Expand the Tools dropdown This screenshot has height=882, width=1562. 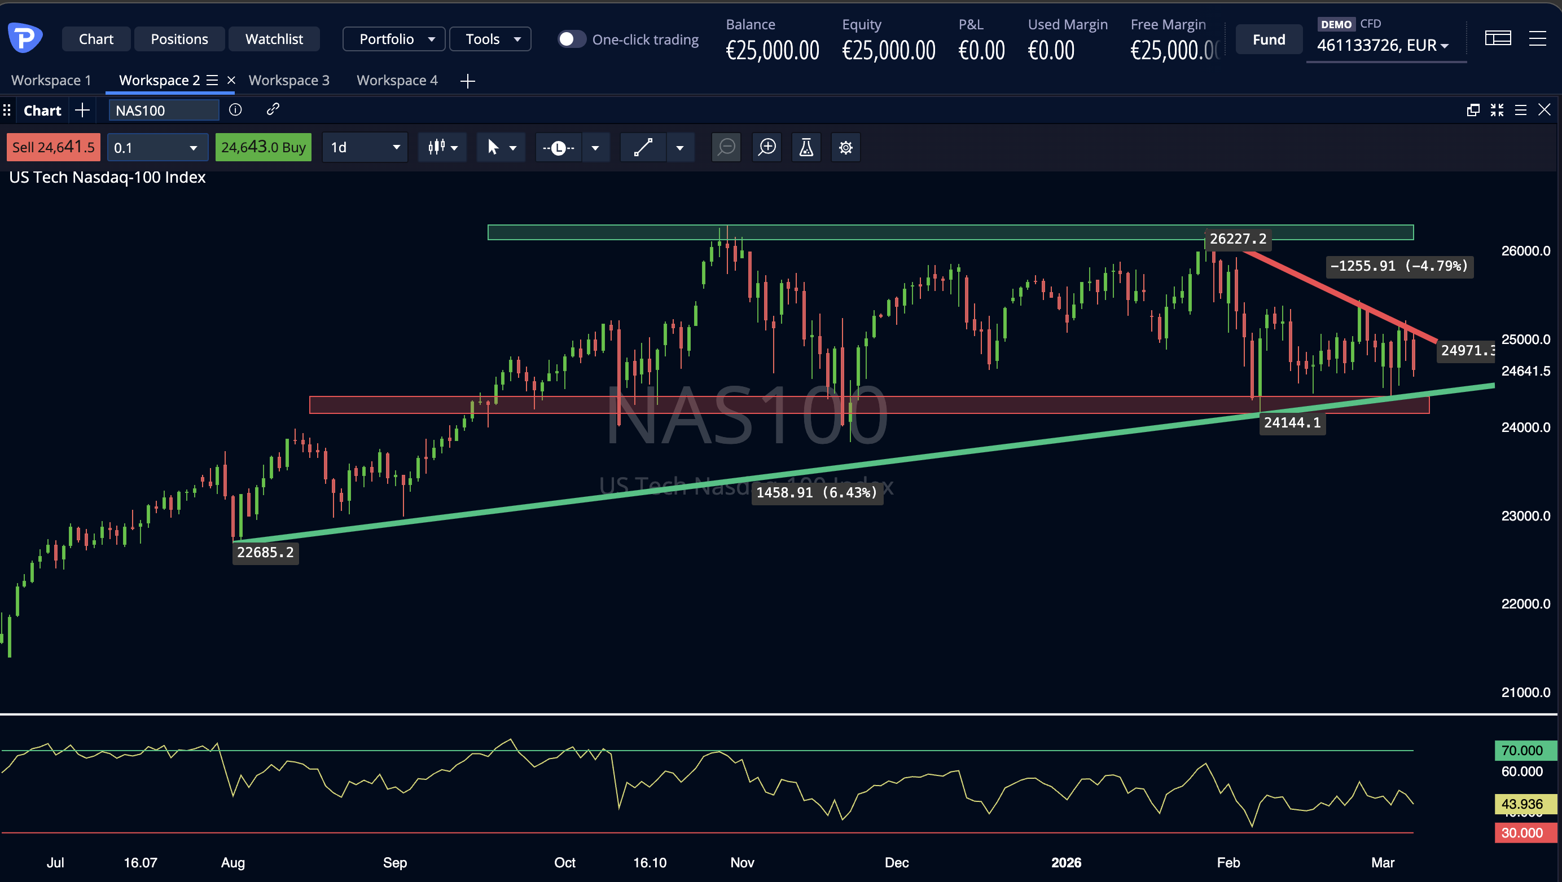point(490,39)
